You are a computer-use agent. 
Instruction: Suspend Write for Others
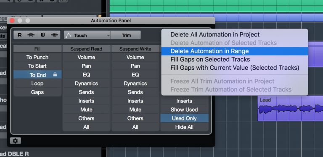135,118
